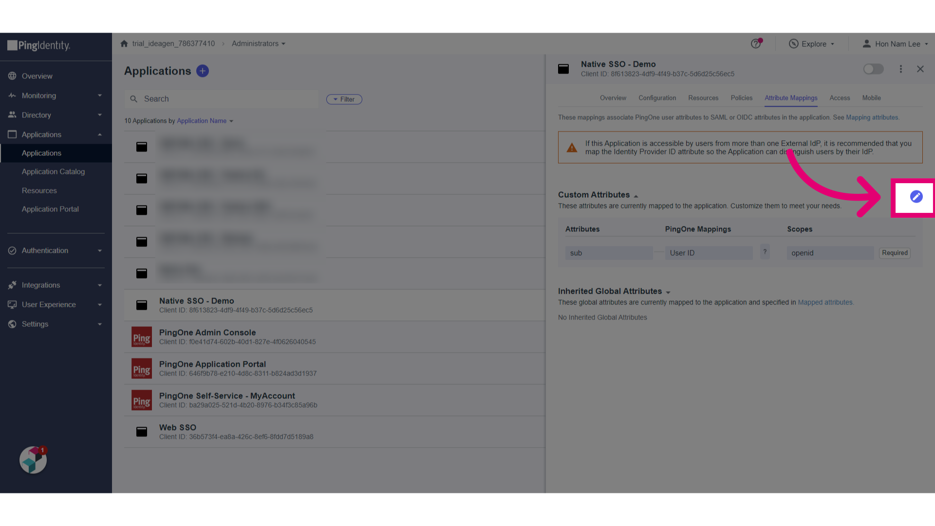Toggle the Native SSO - Demo enable switch
The image size is (935, 526).
[873, 69]
